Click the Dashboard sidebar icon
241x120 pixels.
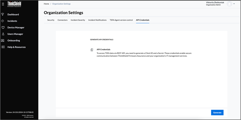3,14
